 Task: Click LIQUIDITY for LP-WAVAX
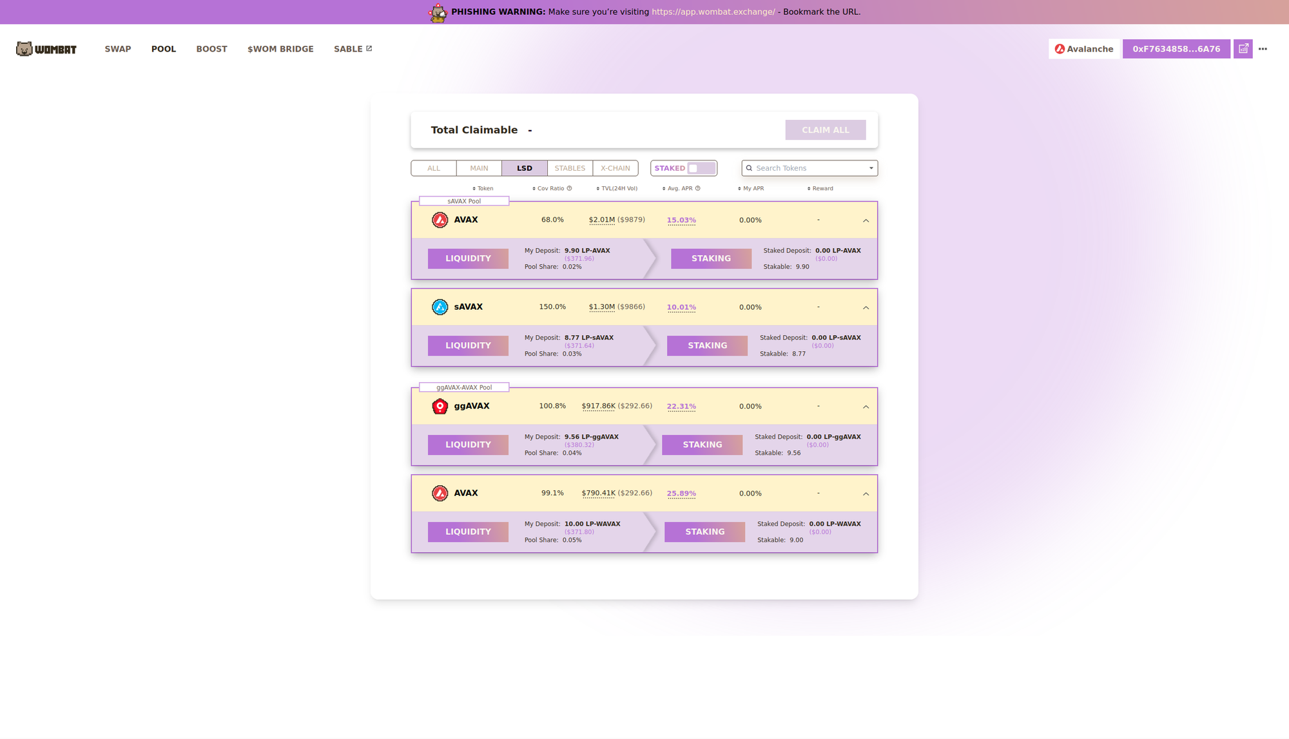pos(468,532)
